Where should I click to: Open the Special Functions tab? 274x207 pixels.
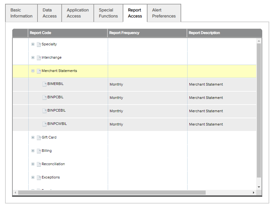108,13
